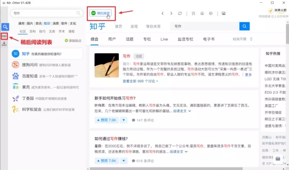289x170 pixels.
Task: Click the 稍后阅读 read-later button
Action: tap(100, 13)
